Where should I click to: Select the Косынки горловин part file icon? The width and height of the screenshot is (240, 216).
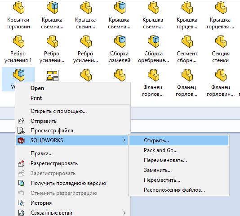18,8
